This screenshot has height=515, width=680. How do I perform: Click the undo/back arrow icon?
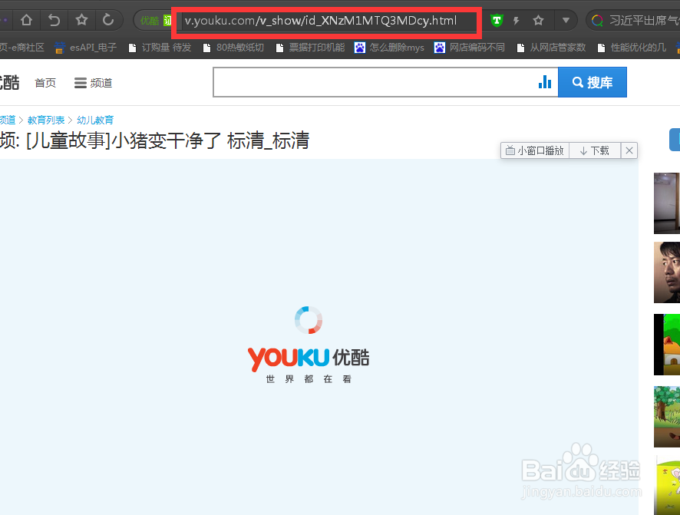pos(54,20)
